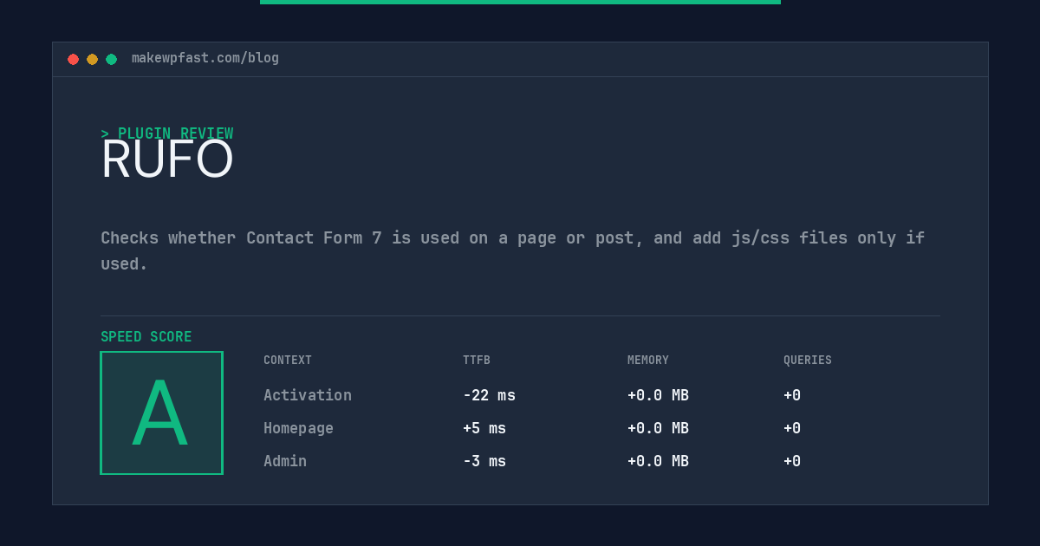Click the Homepage row memory value

(x=658, y=428)
